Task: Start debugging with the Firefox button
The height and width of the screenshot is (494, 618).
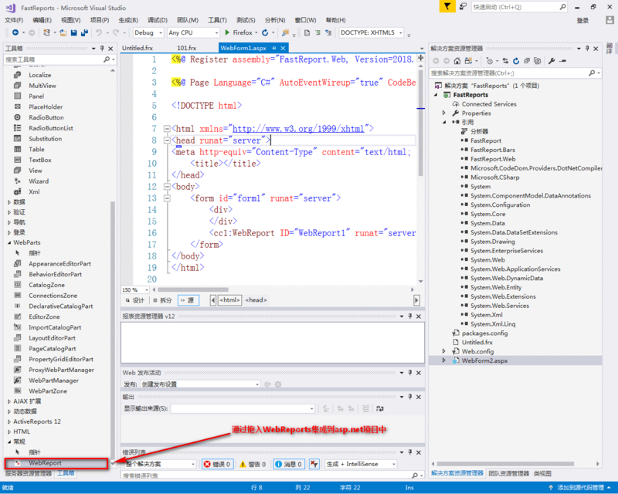Action: [239, 32]
